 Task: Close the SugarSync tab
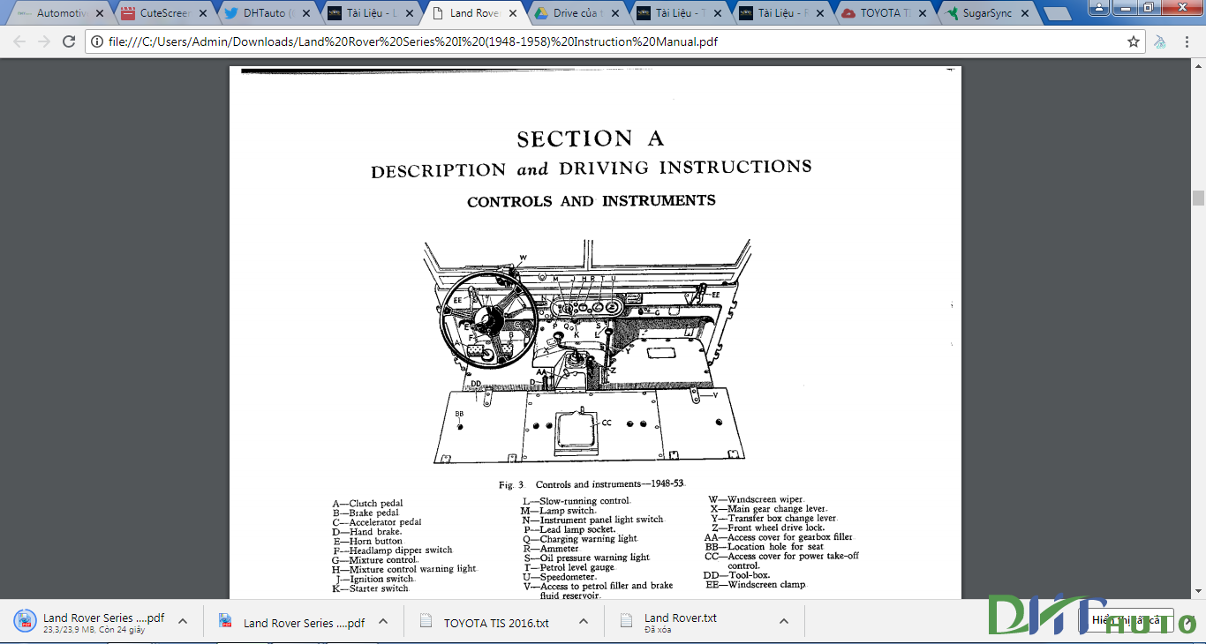pos(1025,13)
